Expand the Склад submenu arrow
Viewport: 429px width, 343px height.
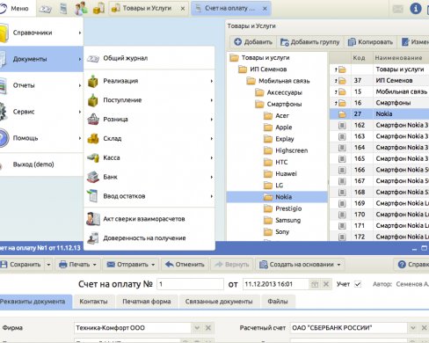click(x=211, y=139)
